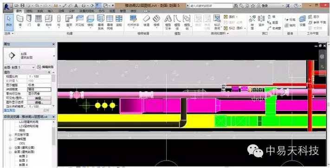Choose the Model Text (模型文字) tool

(x=168, y=23)
